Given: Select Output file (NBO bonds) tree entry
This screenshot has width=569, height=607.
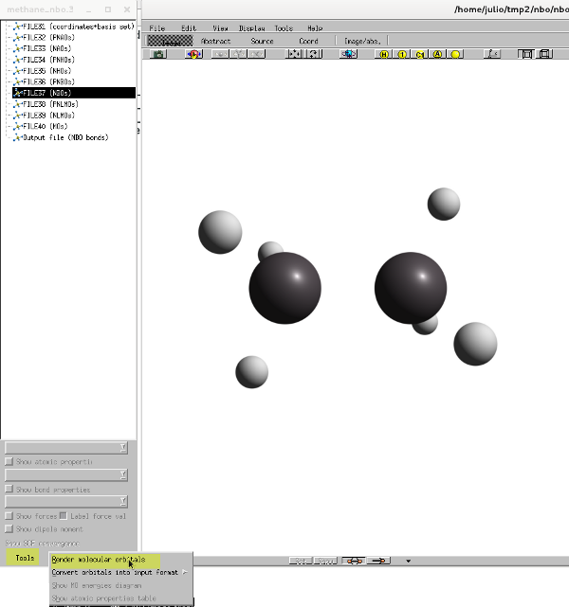Looking at the screenshot, I should (x=64, y=137).
